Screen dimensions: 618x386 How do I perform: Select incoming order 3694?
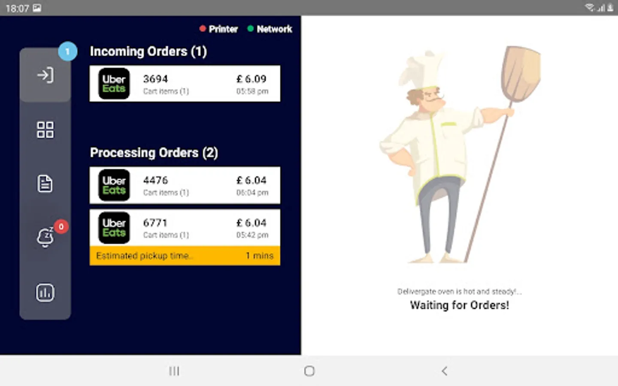tap(185, 84)
